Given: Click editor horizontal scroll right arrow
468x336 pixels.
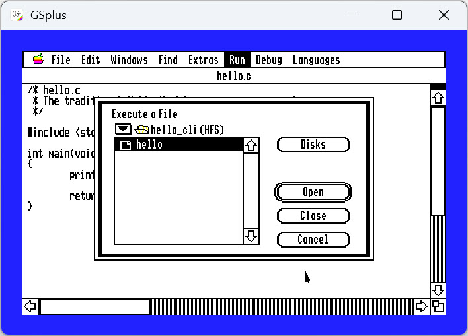Looking at the screenshot, I should point(421,306).
